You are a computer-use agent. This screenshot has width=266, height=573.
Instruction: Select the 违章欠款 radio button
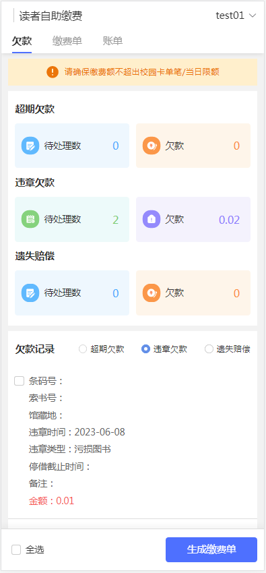[x=145, y=349]
